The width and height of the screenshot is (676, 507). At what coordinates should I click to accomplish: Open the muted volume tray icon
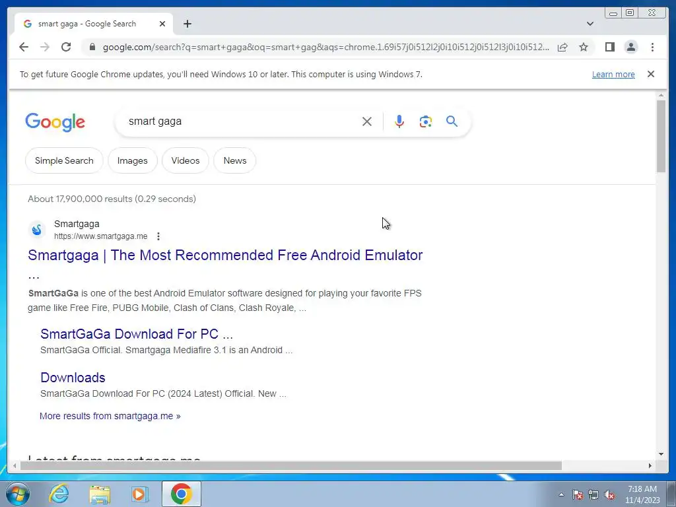[x=609, y=494]
